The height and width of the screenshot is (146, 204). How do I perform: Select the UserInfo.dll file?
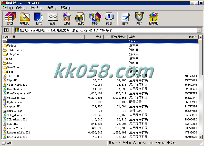click(x=100, y=98)
